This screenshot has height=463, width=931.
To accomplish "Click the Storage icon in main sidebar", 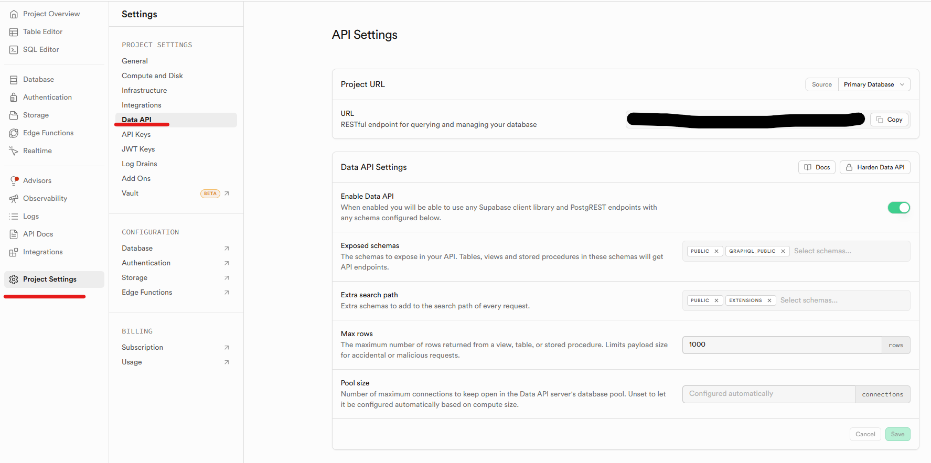I will (14, 115).
